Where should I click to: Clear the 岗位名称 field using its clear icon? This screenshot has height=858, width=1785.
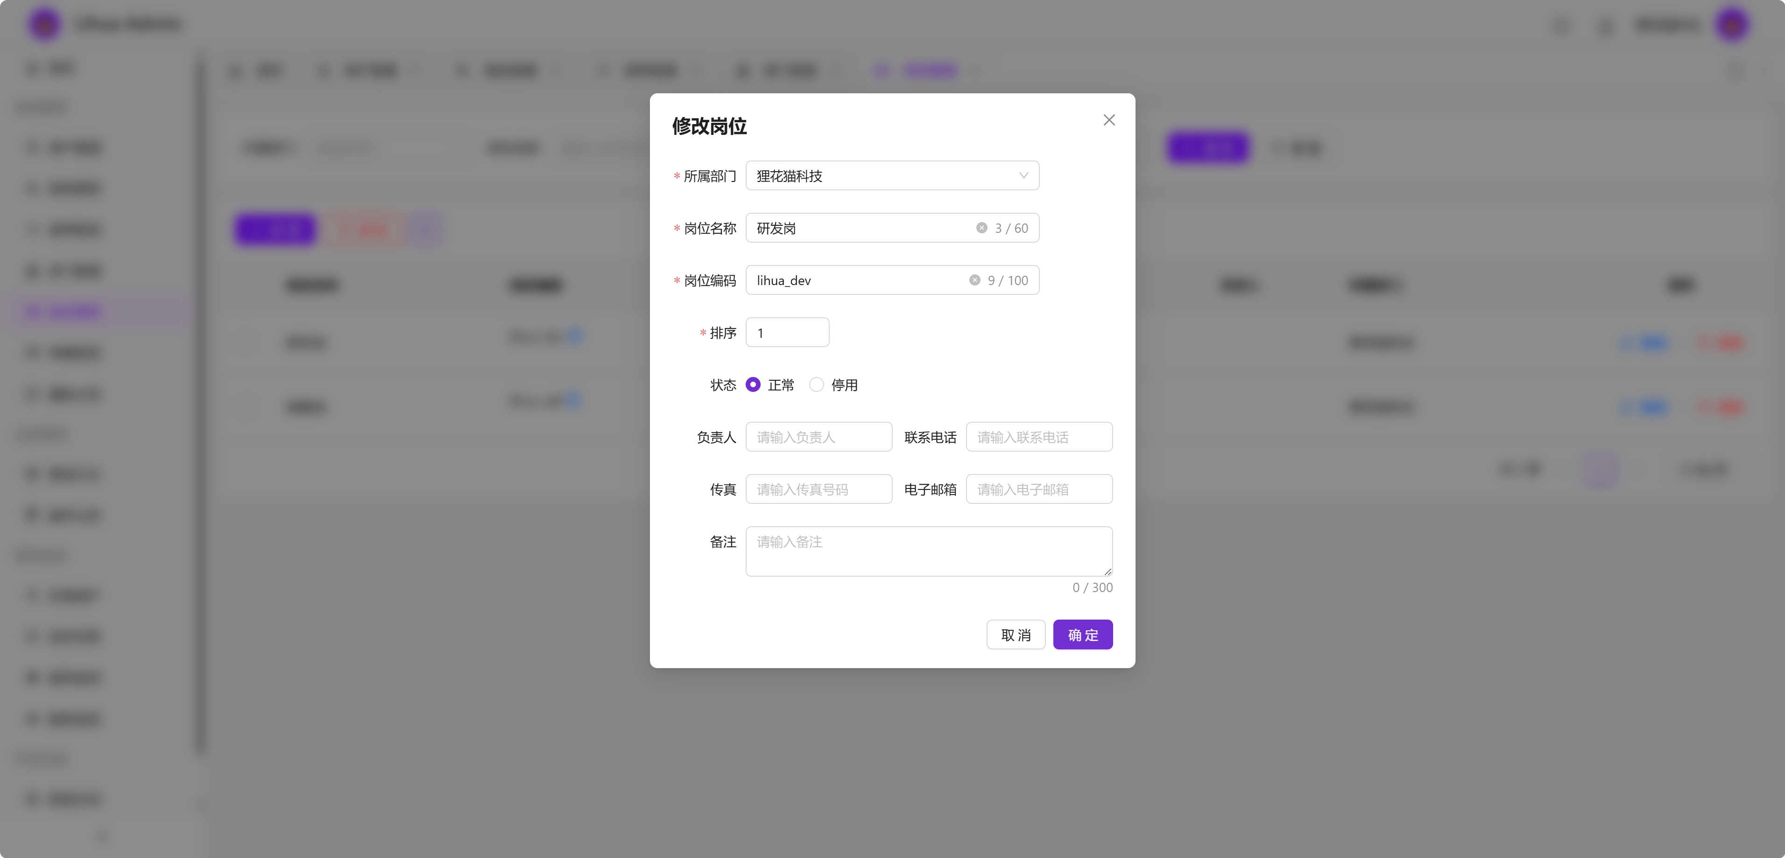[x=981, y=228]
